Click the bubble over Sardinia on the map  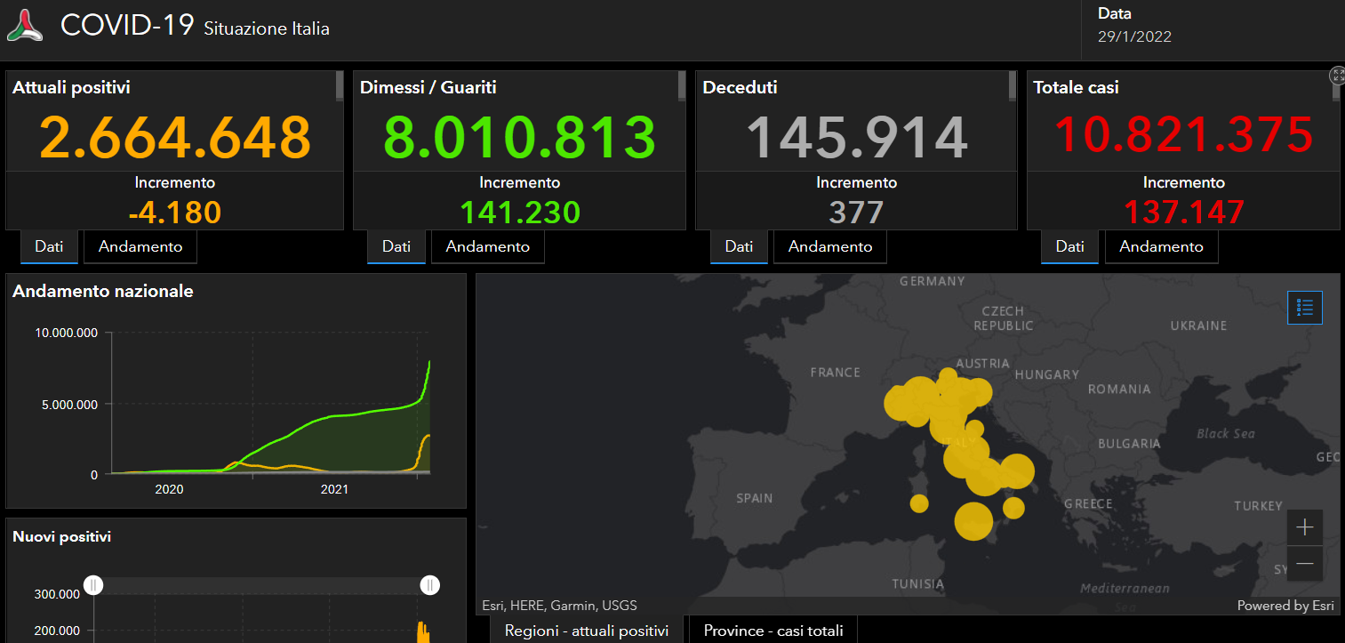pyautogui.click(x=919, y=503)
